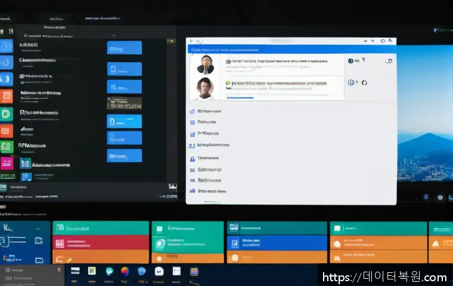Click the topmost blue icon in left sidebar

7,47
